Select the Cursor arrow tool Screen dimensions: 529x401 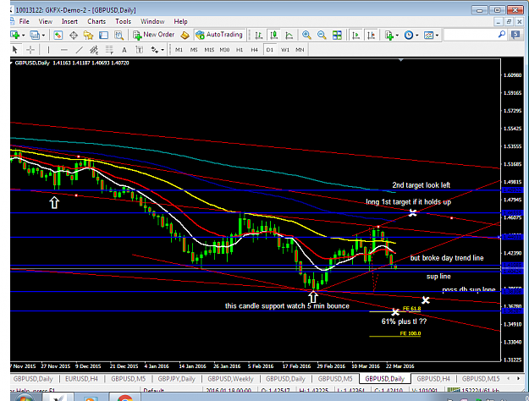coord(15,50)
